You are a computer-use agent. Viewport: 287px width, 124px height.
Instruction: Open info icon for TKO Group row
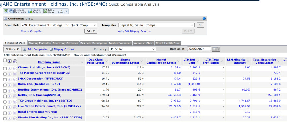9,102
